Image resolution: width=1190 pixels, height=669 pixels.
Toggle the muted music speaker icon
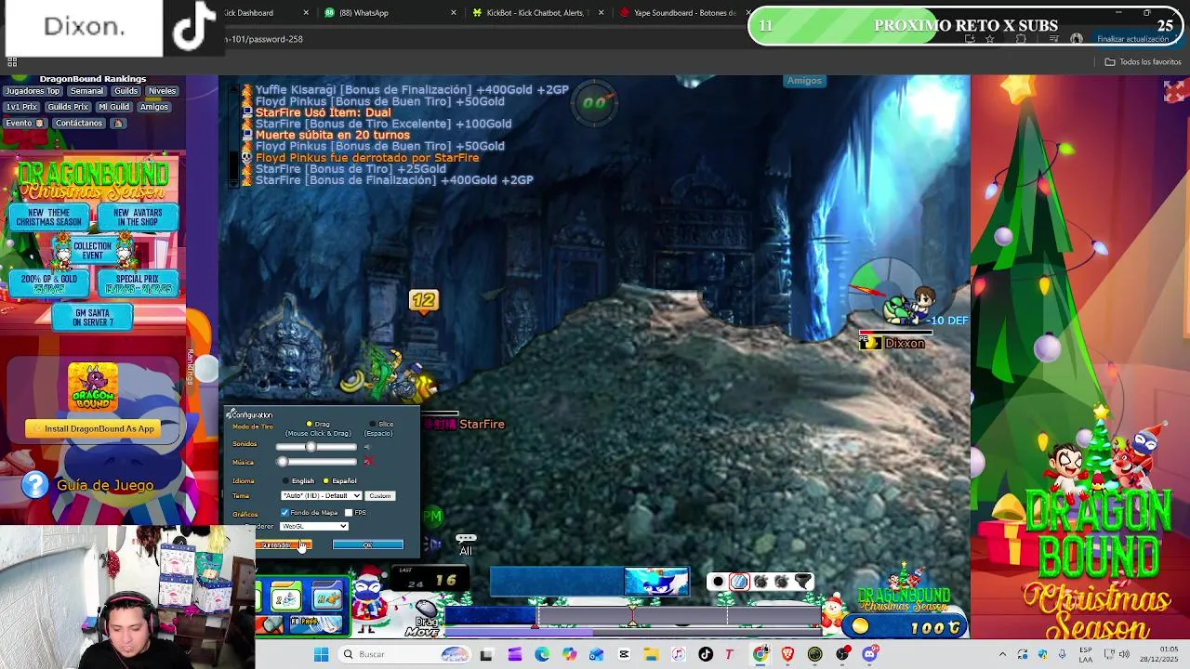pyautogui.click(x=368, y=462)
